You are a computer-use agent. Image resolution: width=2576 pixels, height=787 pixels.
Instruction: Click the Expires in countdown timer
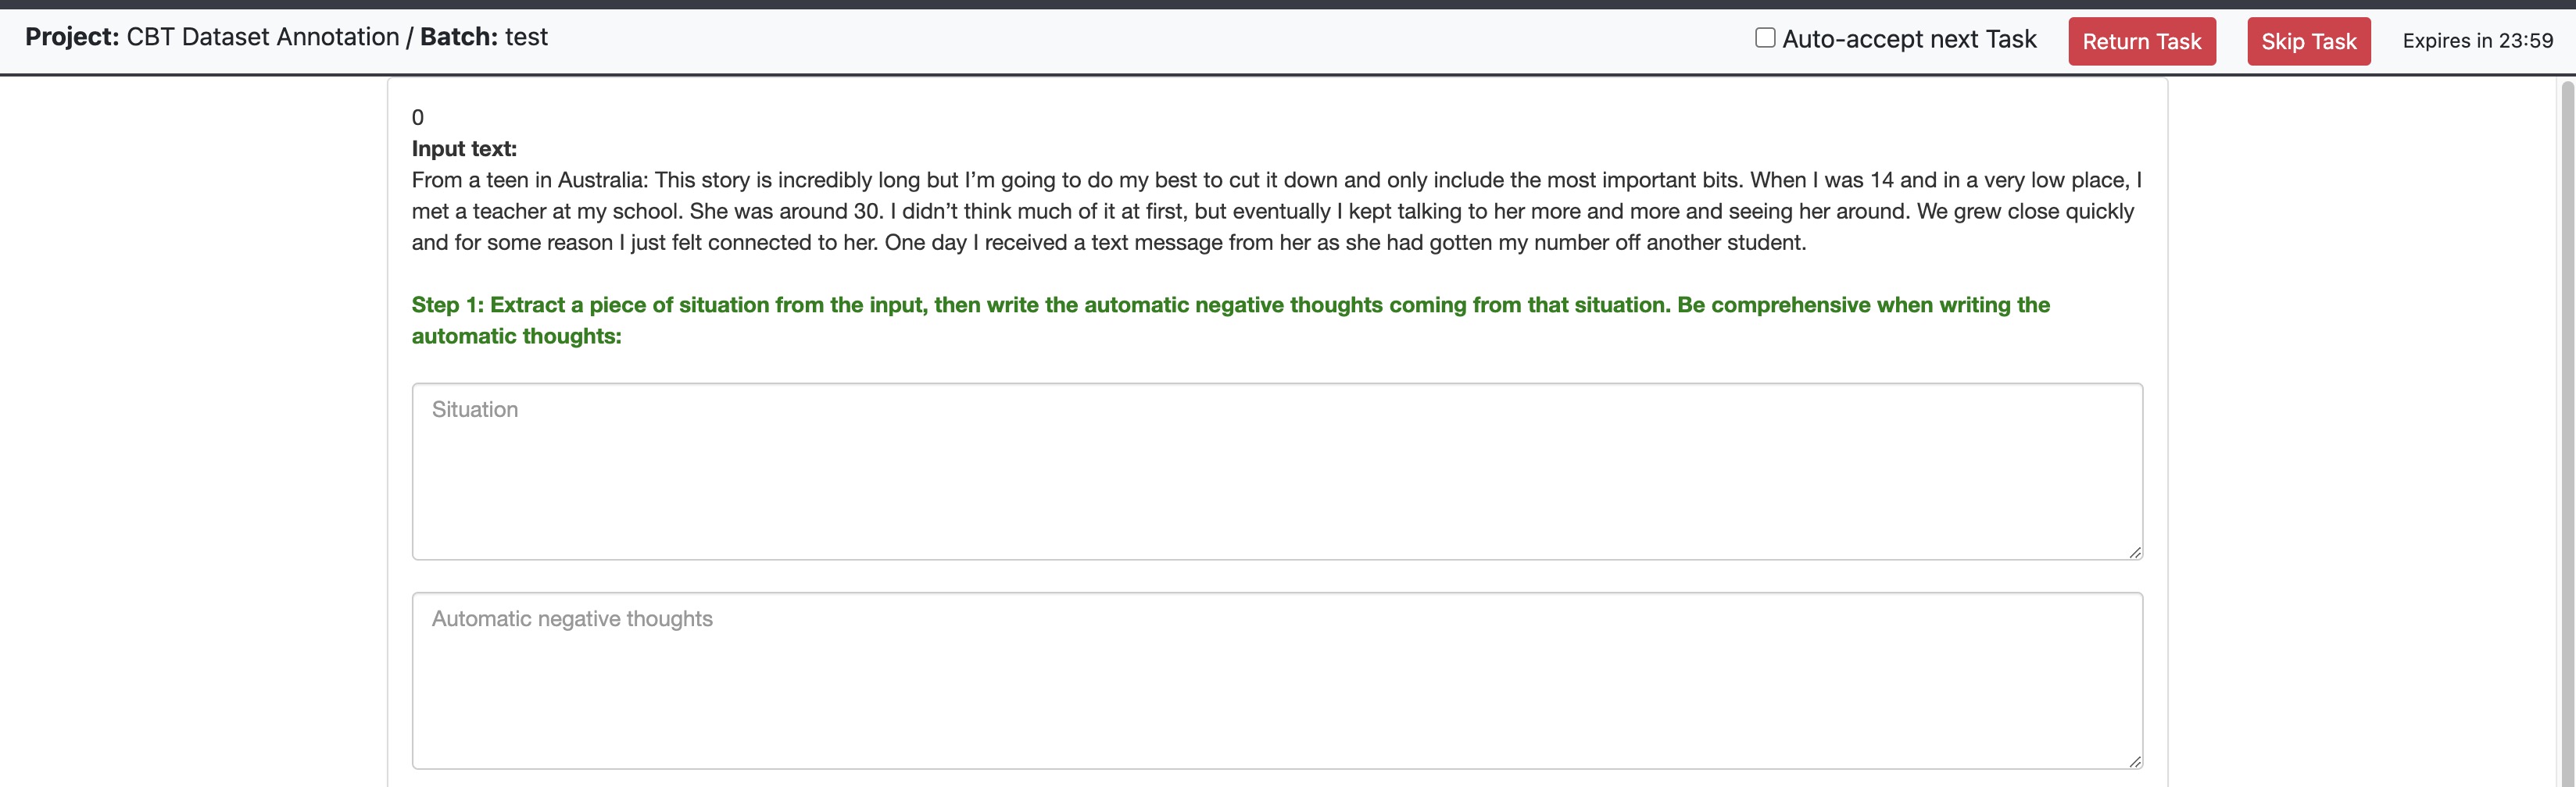coord(2477,41)
